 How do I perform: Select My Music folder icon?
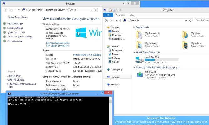[x=185, y=35]
